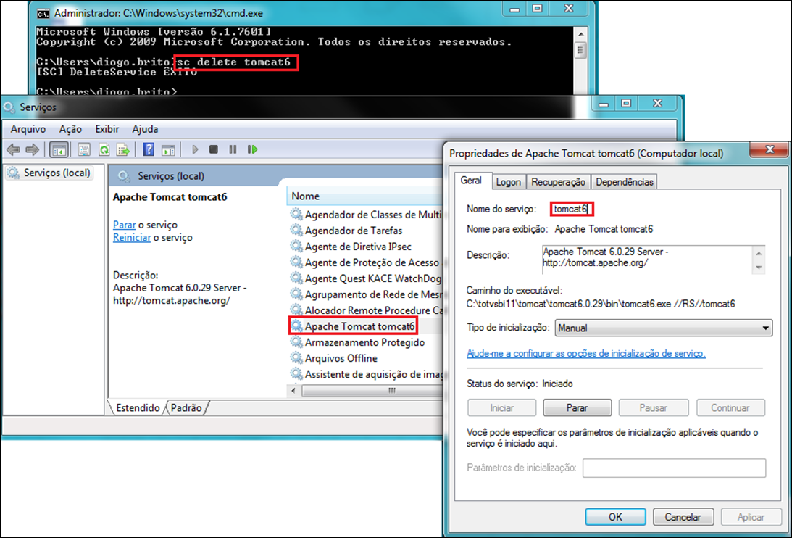
Task: Click cmd.exe icon in command prompt title bar
Action: click(x=43, y=14)
